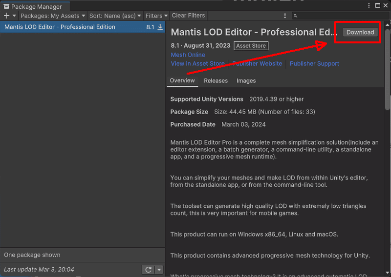The width and height of the screenshot is (391, 277).
Task: Open the Package Manager window kebab menu
Action: click(x=369, y=5)
